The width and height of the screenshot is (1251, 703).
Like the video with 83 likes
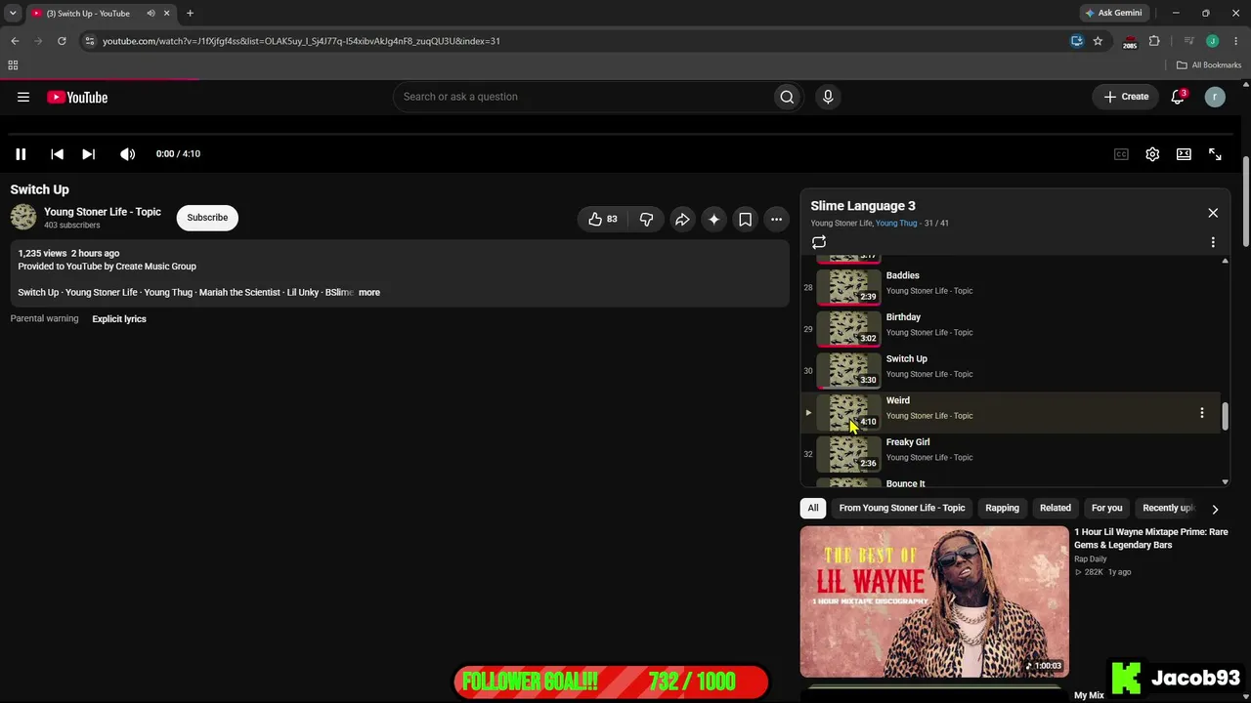[x=602, y=220]
